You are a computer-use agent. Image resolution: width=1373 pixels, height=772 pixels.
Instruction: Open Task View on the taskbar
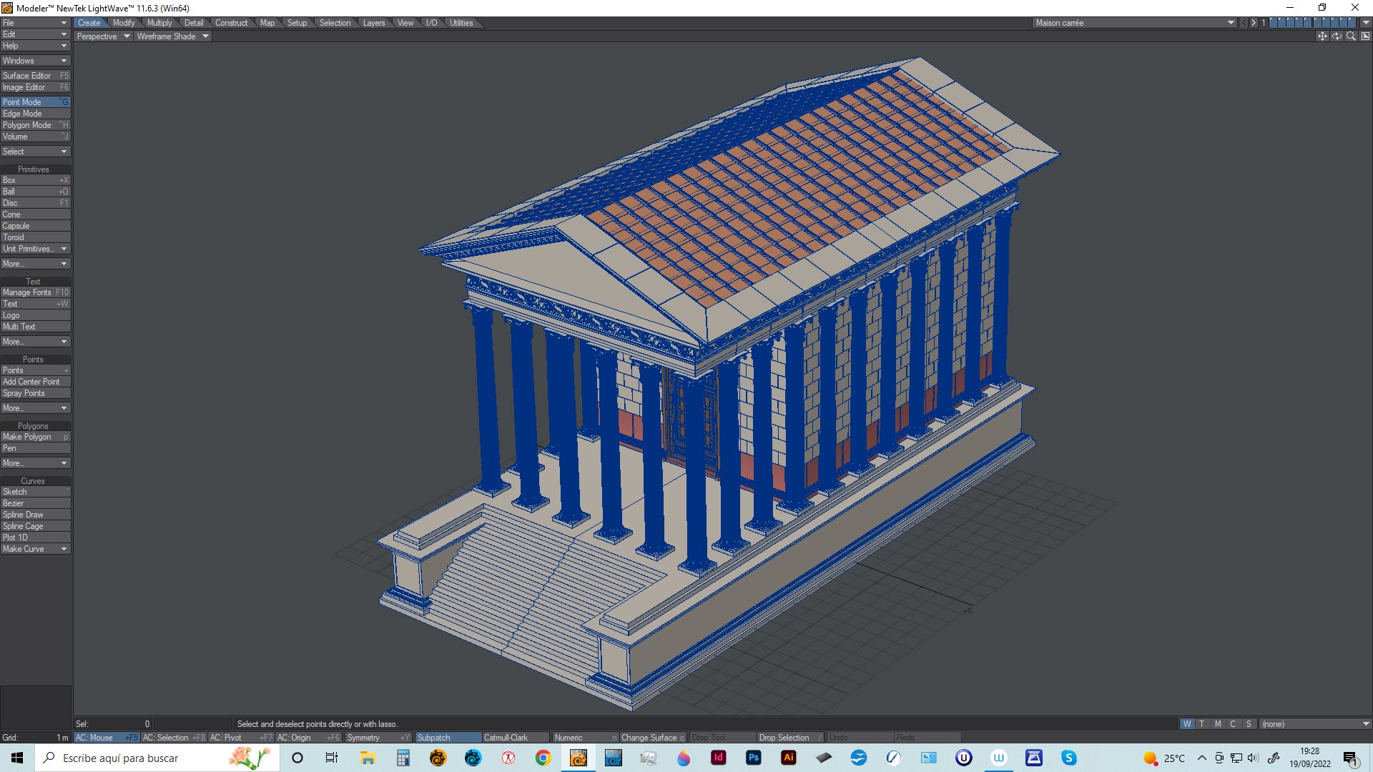(332, 758)
